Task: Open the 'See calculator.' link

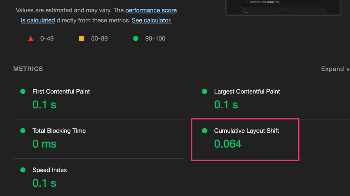Action: coord(152,20)
